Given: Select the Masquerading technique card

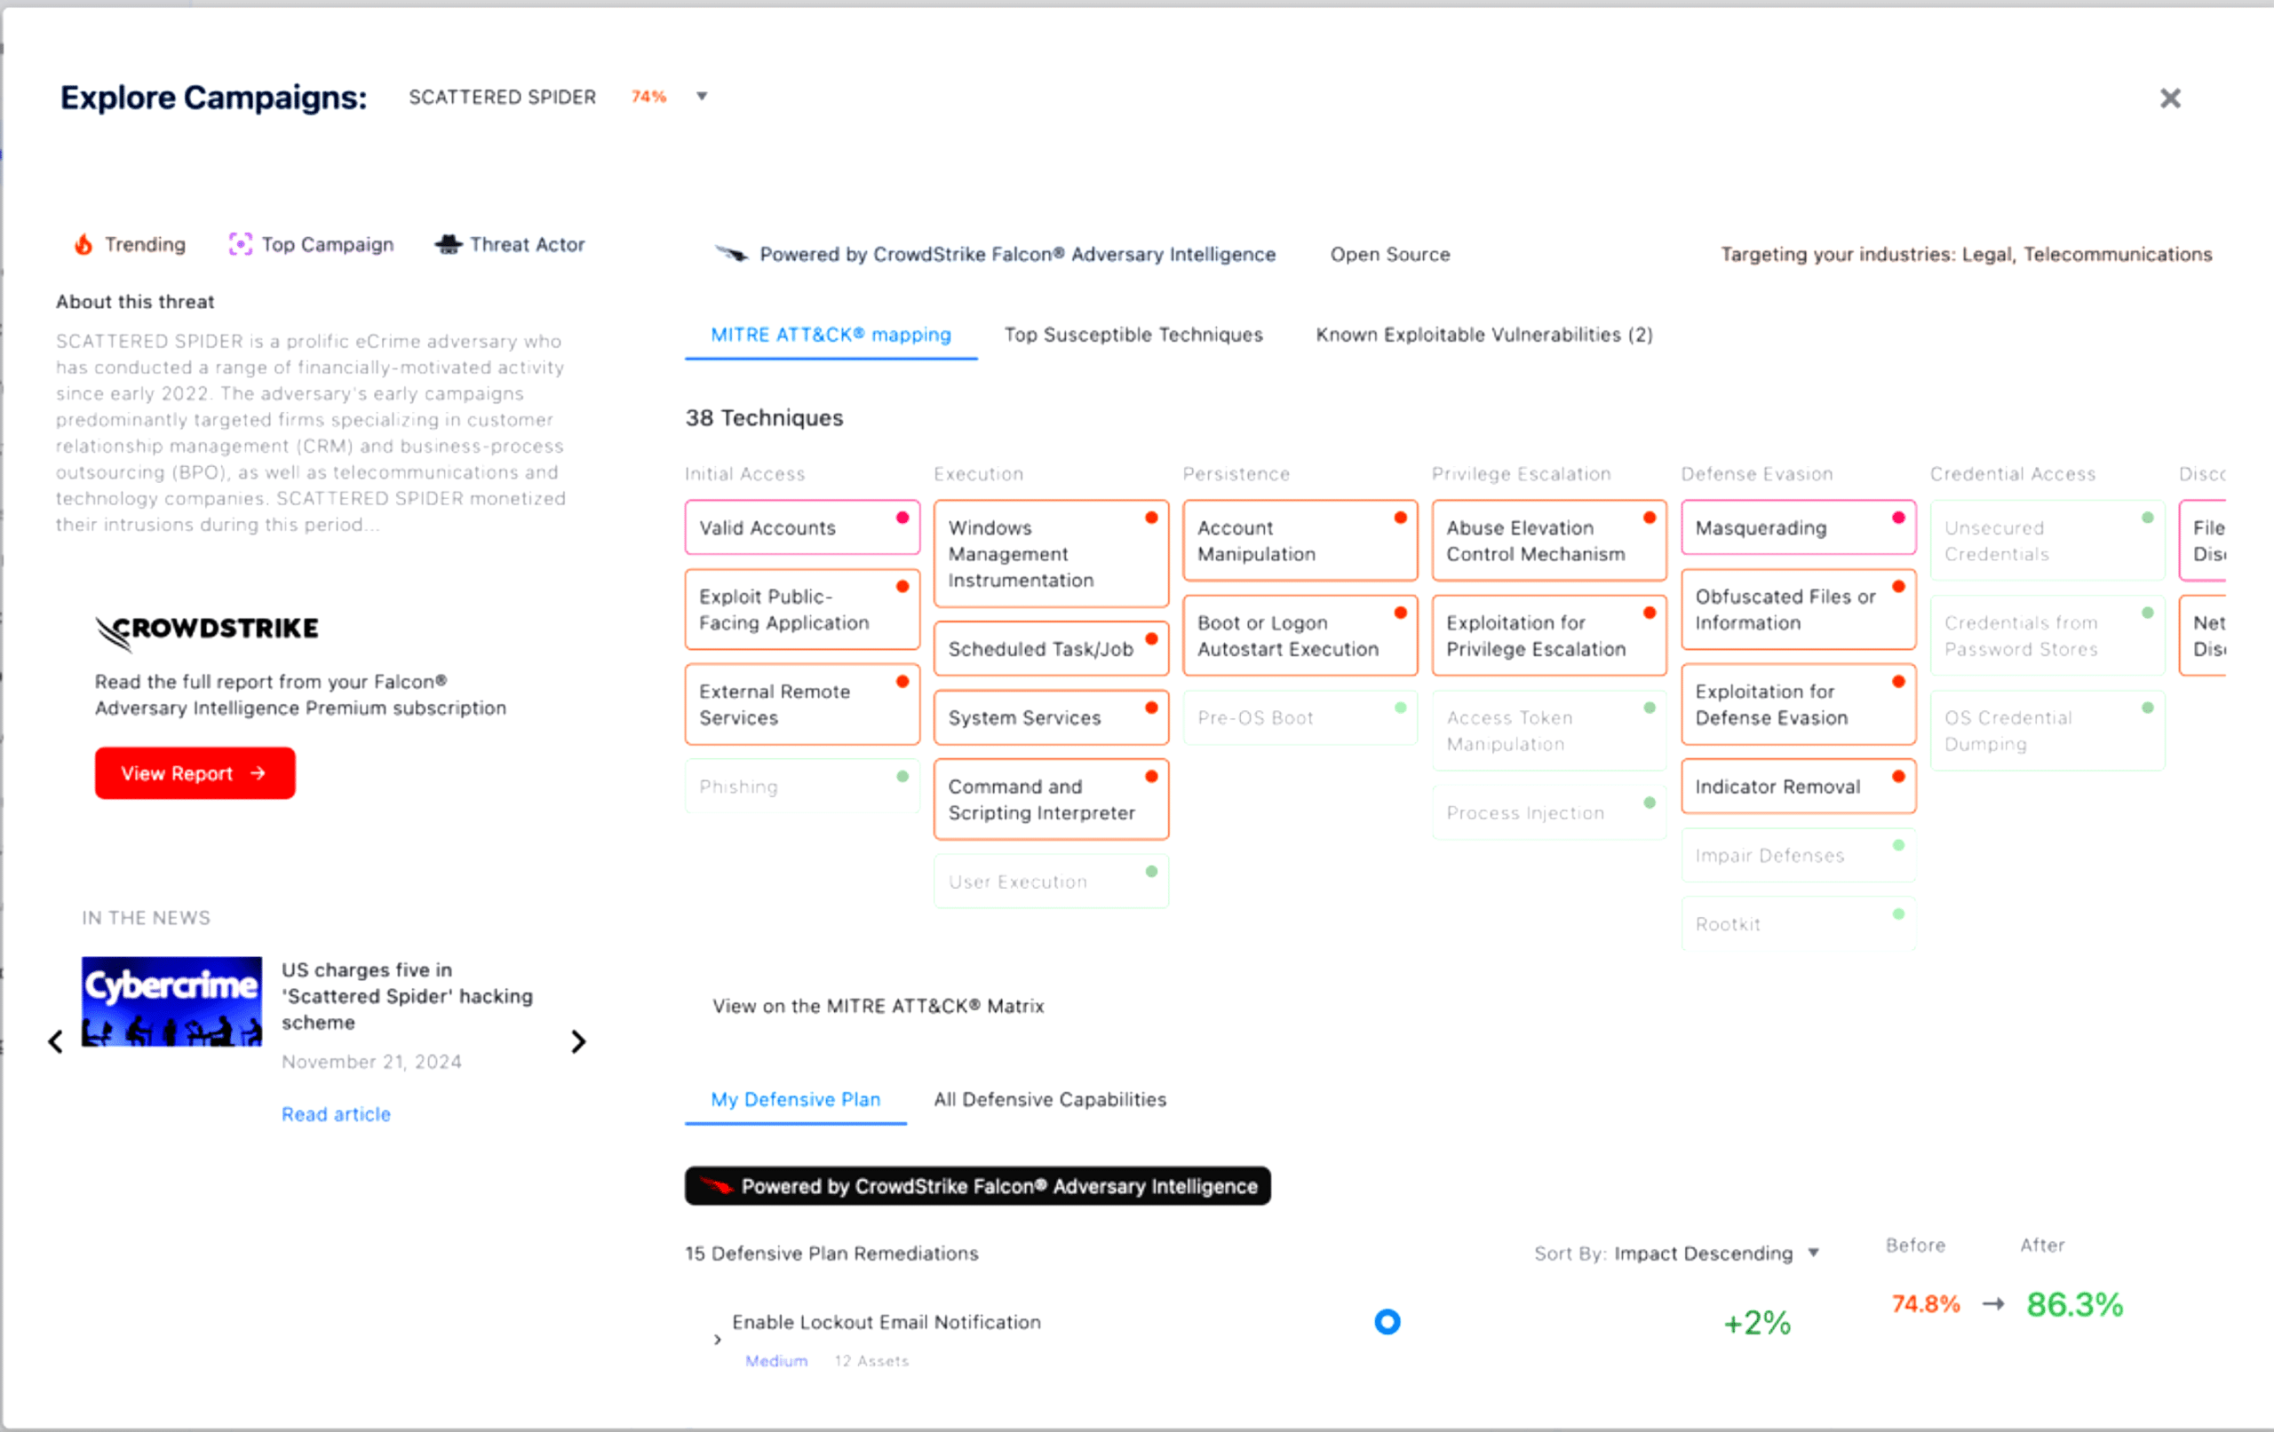Looking at the screenshot, I should point(1799,527).
